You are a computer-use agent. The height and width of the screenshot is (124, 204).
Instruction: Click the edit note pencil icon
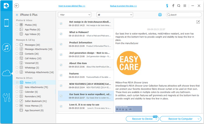pyautogui.click(x=198, y=22)
